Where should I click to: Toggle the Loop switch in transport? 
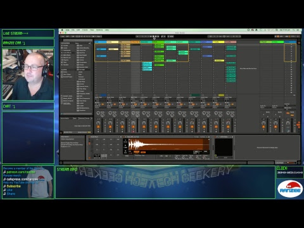[224, 37]
